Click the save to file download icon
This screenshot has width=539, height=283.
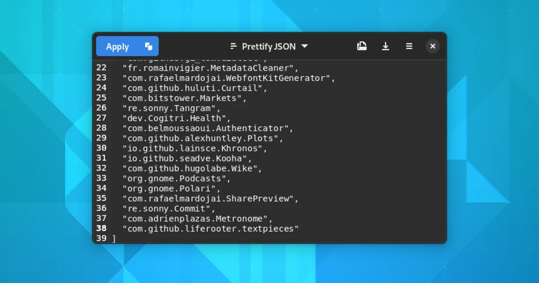click(x=385, y=46)
